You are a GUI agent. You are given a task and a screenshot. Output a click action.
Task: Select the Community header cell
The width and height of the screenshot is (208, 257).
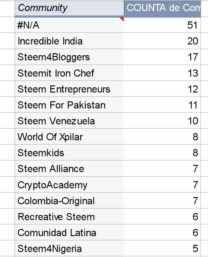(x=69, y=8)
